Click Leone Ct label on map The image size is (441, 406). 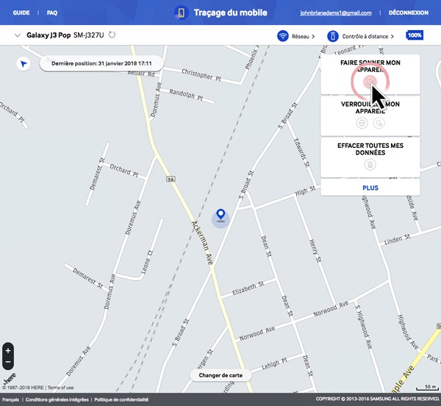pyautogui.click(x=147, y=262)
